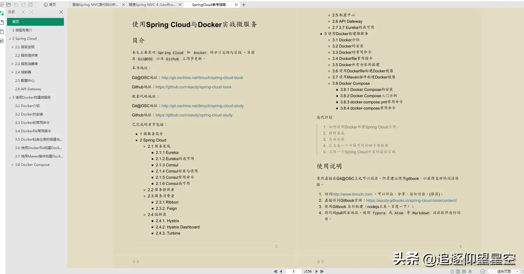
Task: Click the zoom out minus control
Action: (483, 271)
